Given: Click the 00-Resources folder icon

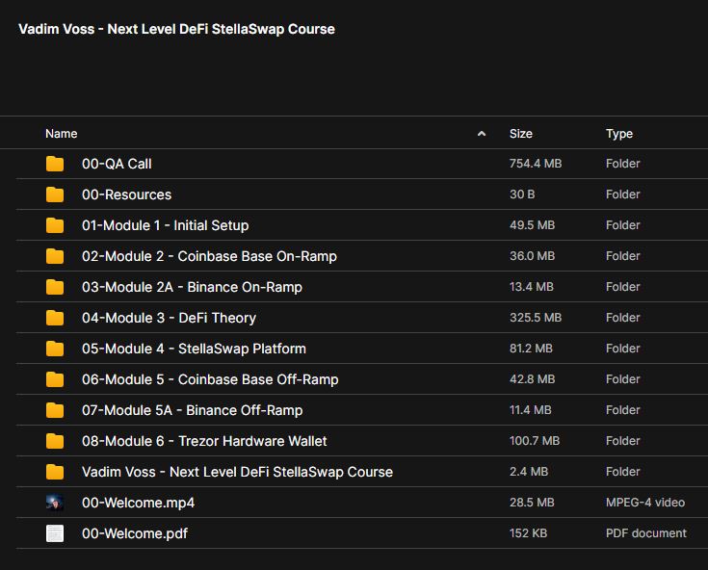Looking at the screenshot, I should tap(55, 194).
